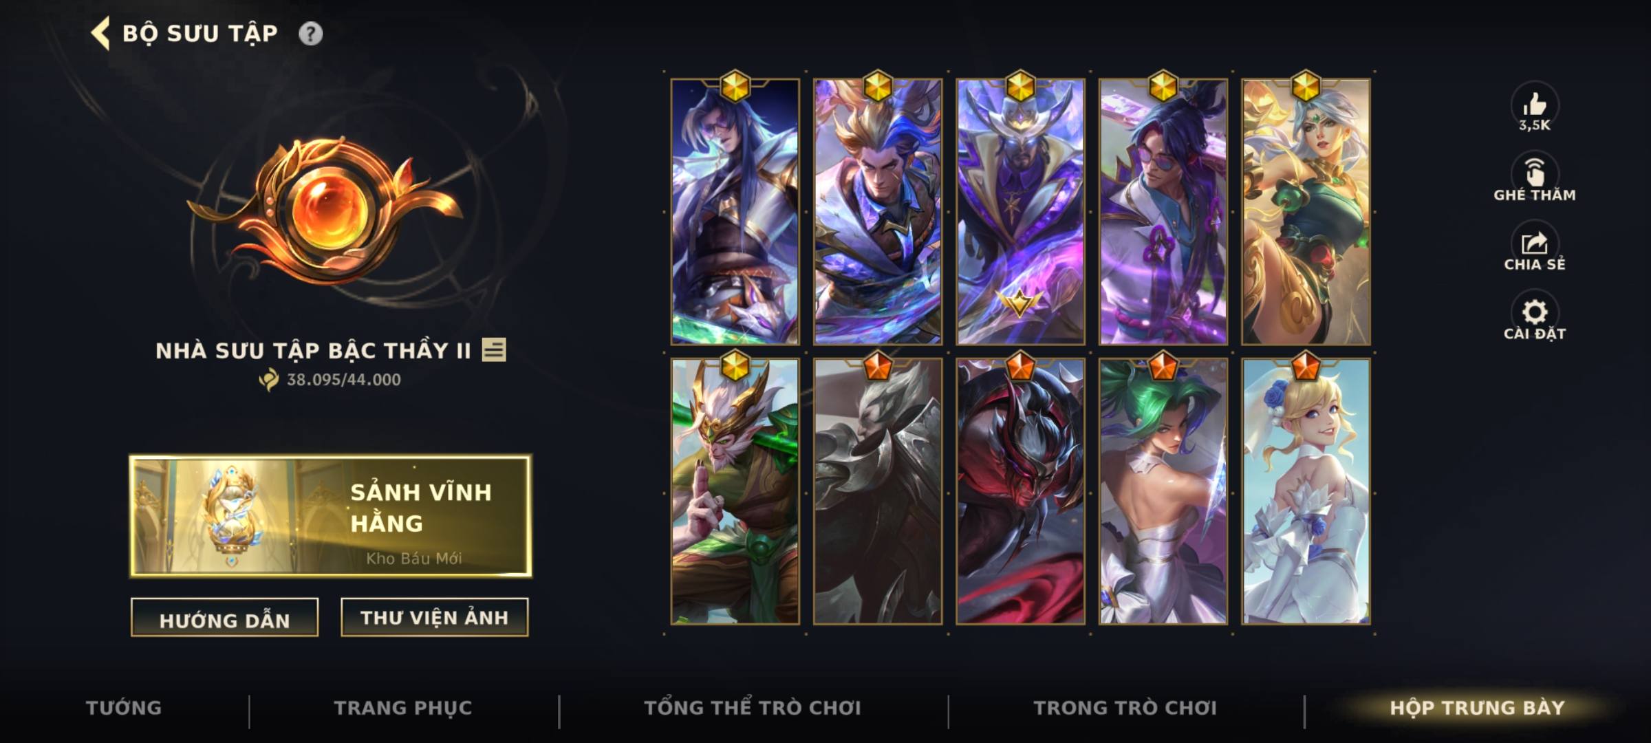Go back using the Bộ Sưu Tập arrow
1651x743 pixels.
click(x=101, y=34)
